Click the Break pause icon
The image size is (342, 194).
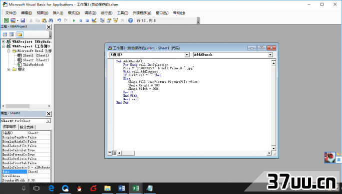click(x=81, y=20)
